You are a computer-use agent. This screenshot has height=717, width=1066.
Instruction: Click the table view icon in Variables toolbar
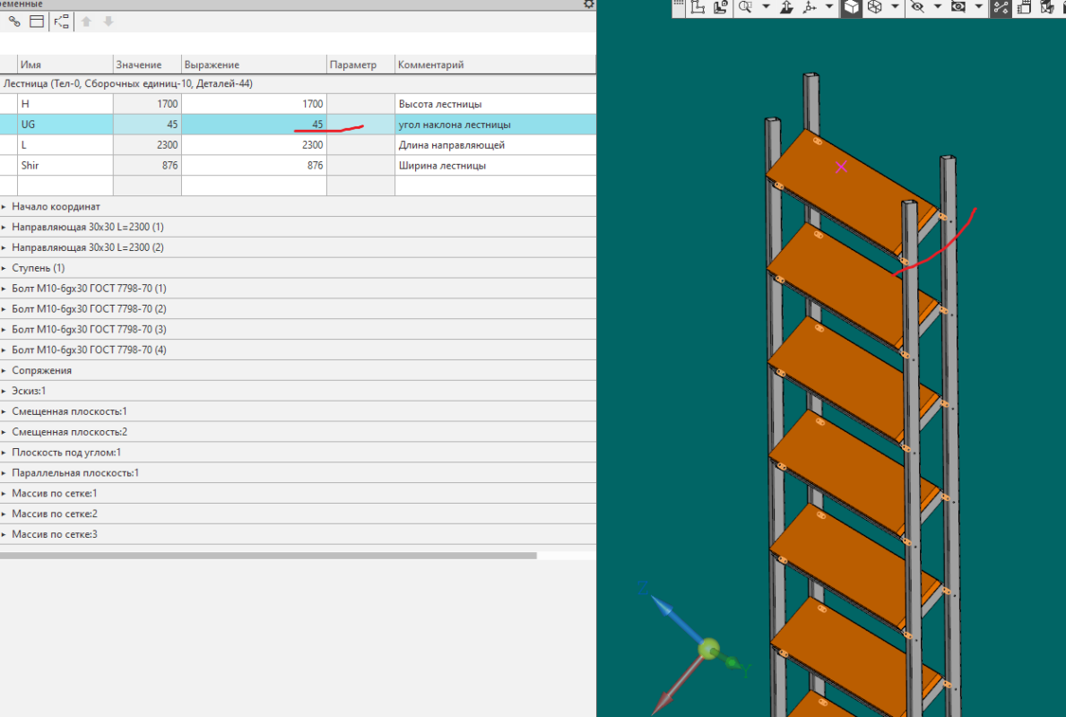tap(37, 22)
